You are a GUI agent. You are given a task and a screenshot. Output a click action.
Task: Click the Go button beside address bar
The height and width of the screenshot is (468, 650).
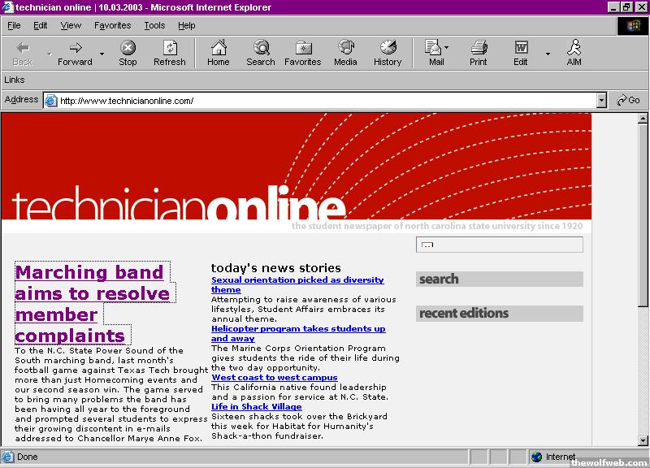tap(629, 101)
